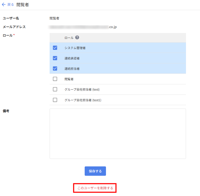200x196 pixels.
Task: Select the システム管理者 row label
Action: click(x=75, y=48)
